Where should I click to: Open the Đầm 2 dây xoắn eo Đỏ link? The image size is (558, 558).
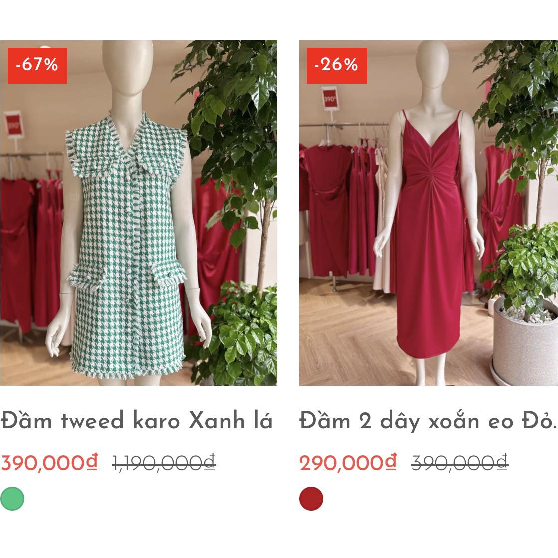point(428,421)
